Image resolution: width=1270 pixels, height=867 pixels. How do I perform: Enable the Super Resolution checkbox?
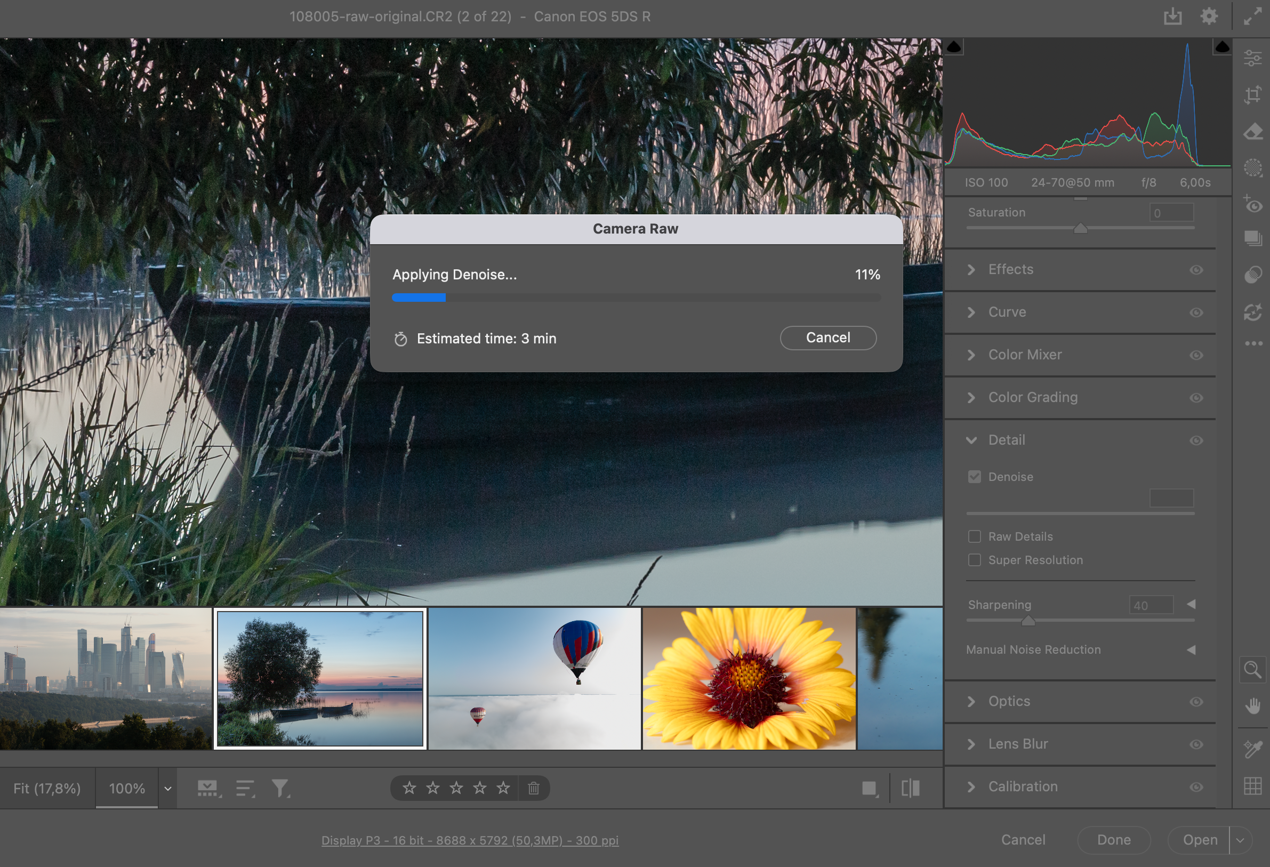tap(974, 560)
